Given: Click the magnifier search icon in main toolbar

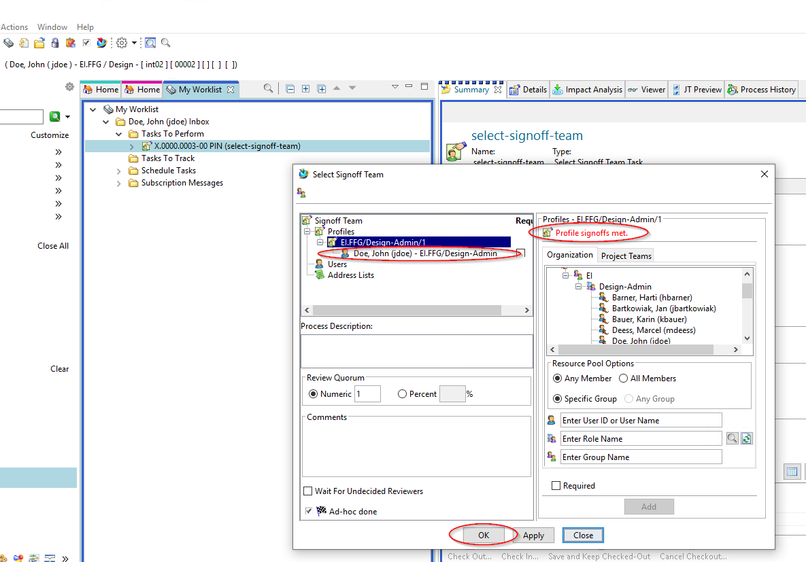Looking at the screenshot, I should click(166, 43).
